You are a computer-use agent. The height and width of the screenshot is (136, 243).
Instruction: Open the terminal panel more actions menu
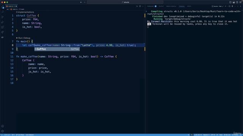[235, 6]
